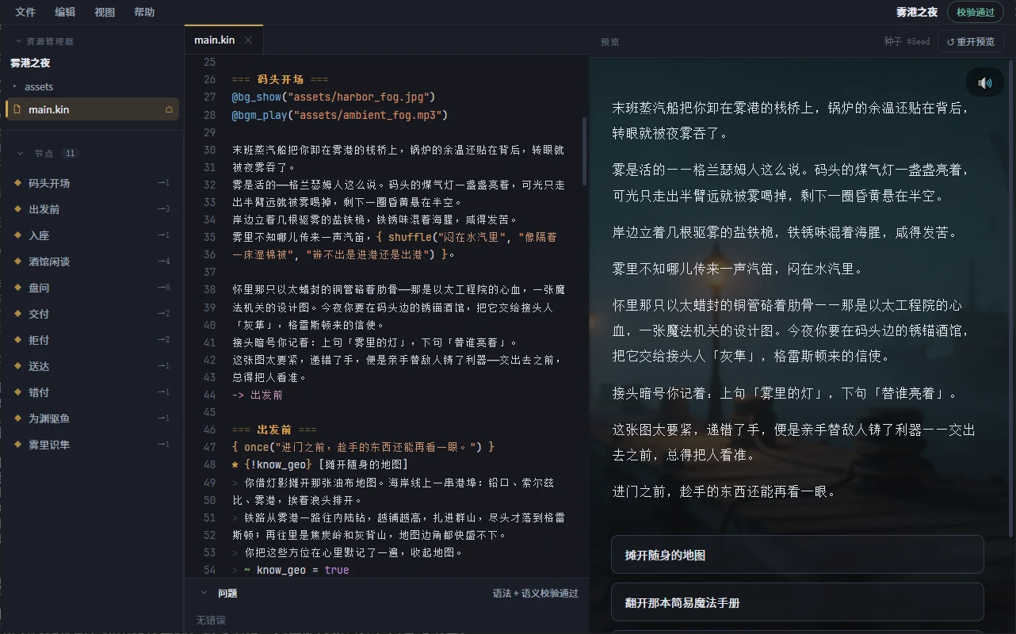Toggle preview sound with speaker icon
Screen dimensions: 1016x634
coord(985,82)
